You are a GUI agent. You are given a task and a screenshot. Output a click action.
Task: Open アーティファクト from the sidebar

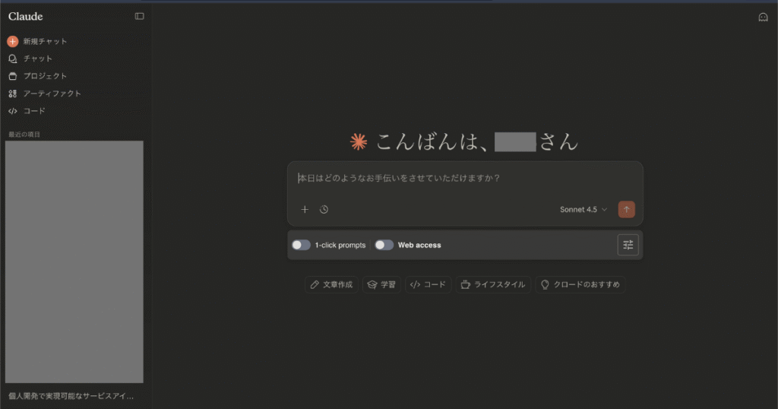52,94
